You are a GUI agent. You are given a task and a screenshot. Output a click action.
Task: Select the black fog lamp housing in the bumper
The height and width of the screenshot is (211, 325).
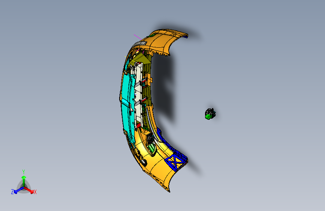[150, 139]
